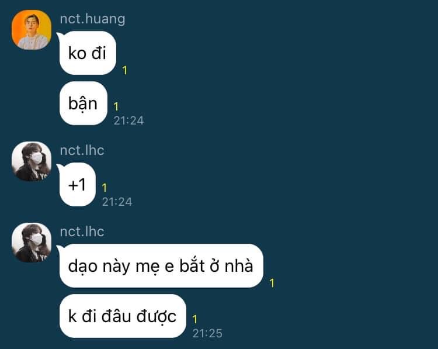Tap the first nct.lhc masked avatar
This screenshot has width=438, height=349.
(x=32, y=161)
